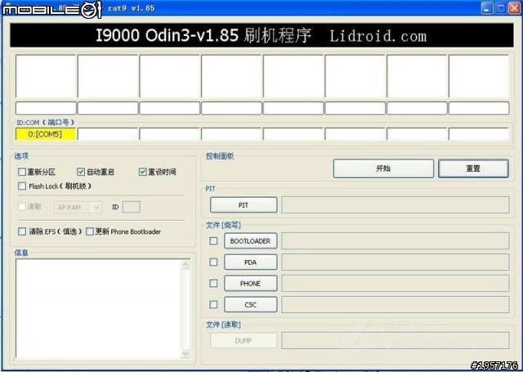The height and width of the screenshot is (372, 523).
Task: Click the CSC file path field
Action: pyautogui.click(x=396, y=305)
